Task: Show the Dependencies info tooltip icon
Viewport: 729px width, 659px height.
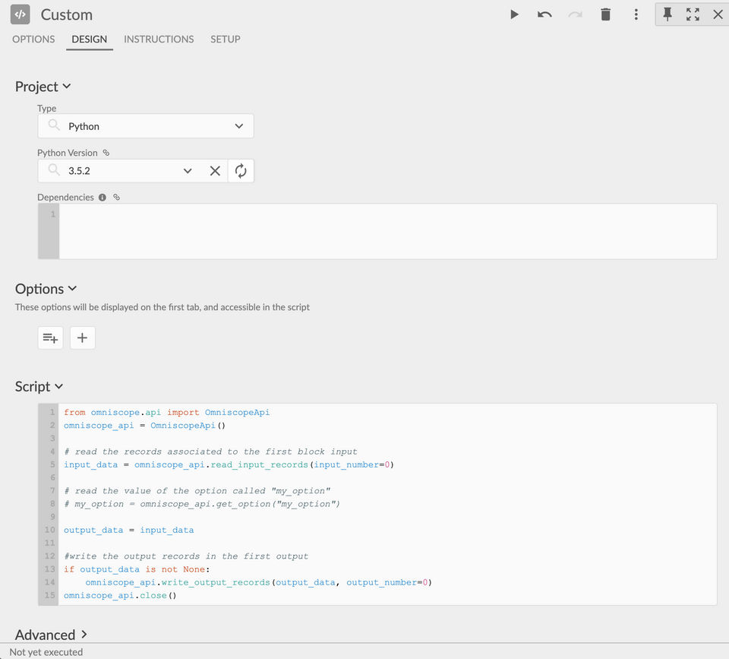Action: click(103, 198)
